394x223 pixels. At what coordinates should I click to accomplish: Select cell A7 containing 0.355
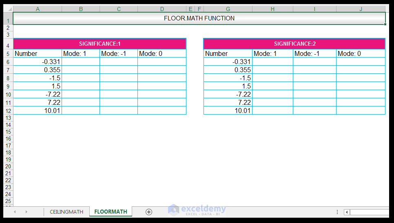pos(38,70)
